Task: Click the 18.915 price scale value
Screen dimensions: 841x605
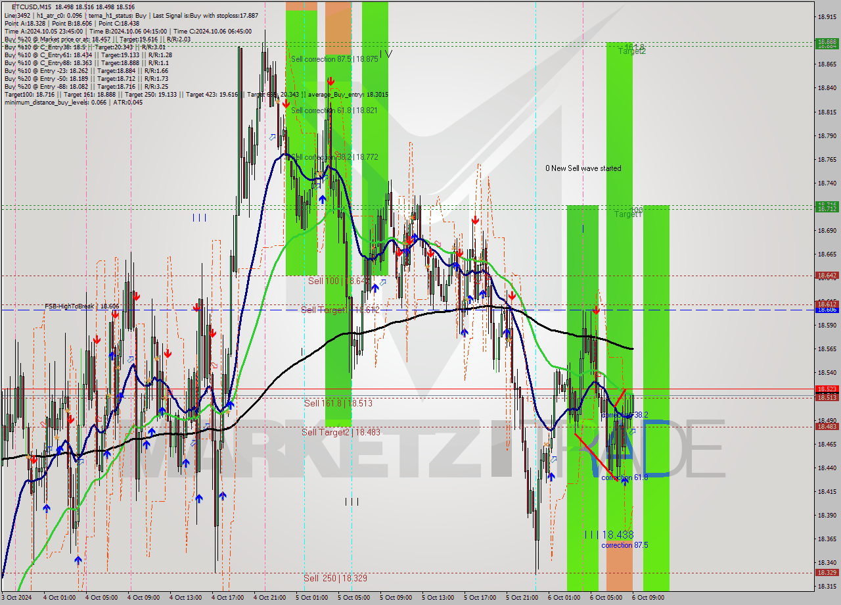Action: [x=827, y=17]
